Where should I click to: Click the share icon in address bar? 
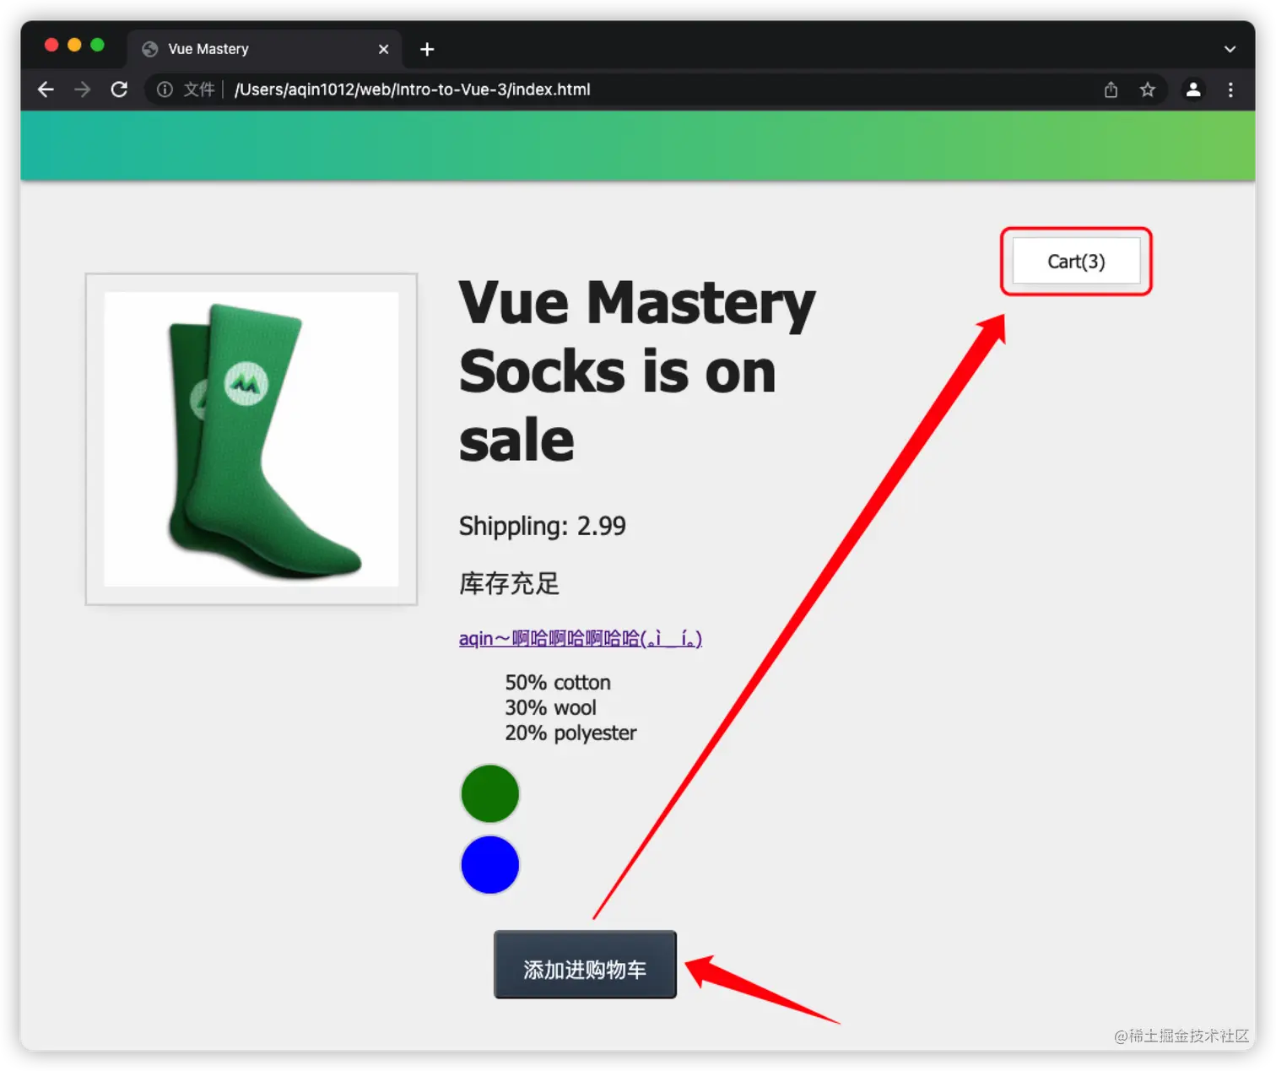(1111, 89)
